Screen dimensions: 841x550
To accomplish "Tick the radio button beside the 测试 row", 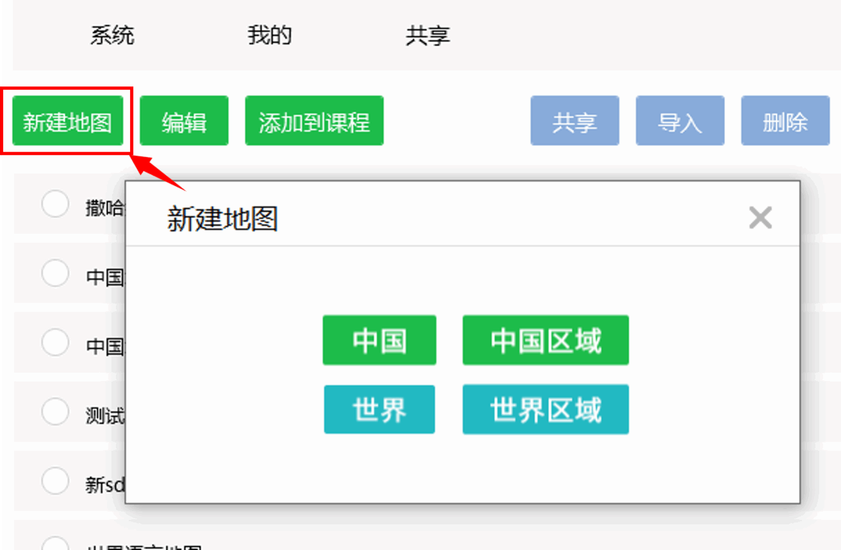I will click(55, 412).
